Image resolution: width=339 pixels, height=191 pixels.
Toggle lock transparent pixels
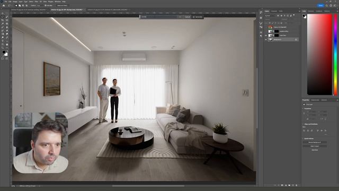(270, 23)
